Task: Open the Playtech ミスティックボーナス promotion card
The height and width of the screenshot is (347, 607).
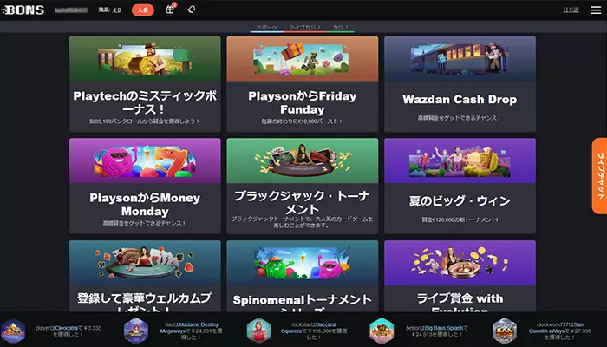Action: click(x=145, y=83)
